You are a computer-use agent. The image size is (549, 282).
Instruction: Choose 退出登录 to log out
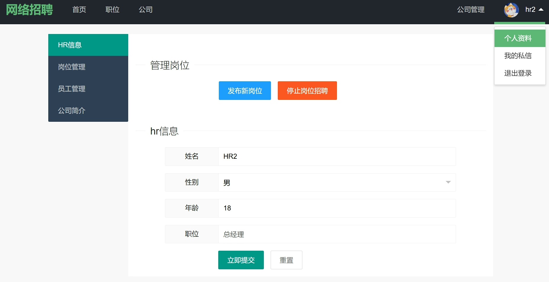[x=520, y=73]
